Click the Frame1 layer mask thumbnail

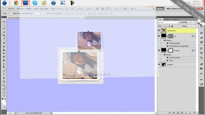click(171, 50)
